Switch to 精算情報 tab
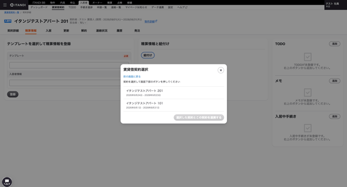The image size is (347, 187). (31, 30)
